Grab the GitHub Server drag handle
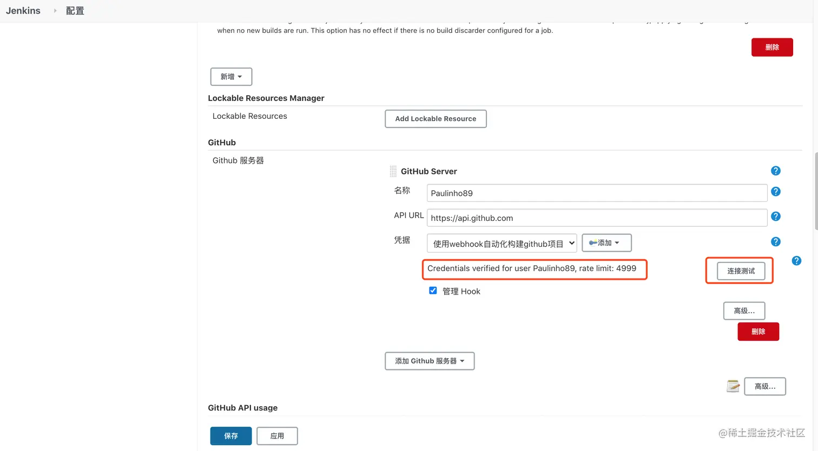The image size is (818, 451). point(393,172)
